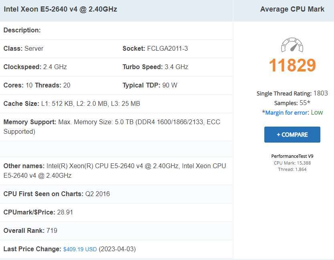Screen dimensions: 334x260
Task: Click the PerformanceTest V9 label
Action: (292, 156)
